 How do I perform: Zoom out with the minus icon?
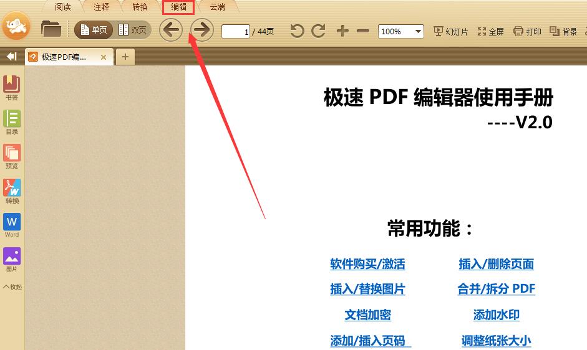tap(363, 31)
